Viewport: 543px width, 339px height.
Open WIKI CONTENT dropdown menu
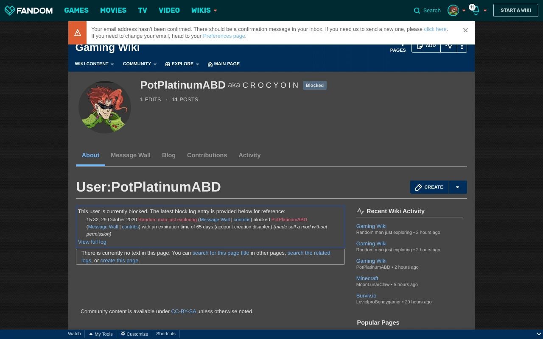coord(94,64)
